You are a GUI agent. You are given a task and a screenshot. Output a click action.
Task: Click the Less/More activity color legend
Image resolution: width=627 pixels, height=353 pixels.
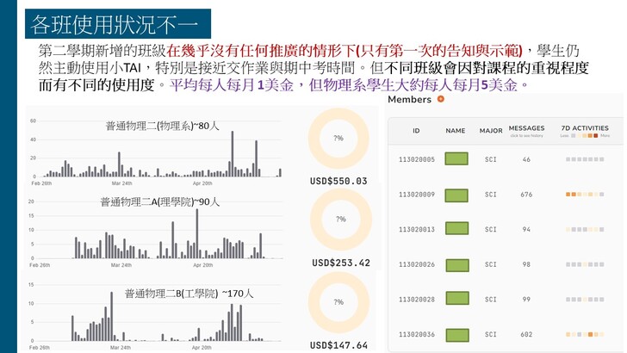[x=585, y=136]
